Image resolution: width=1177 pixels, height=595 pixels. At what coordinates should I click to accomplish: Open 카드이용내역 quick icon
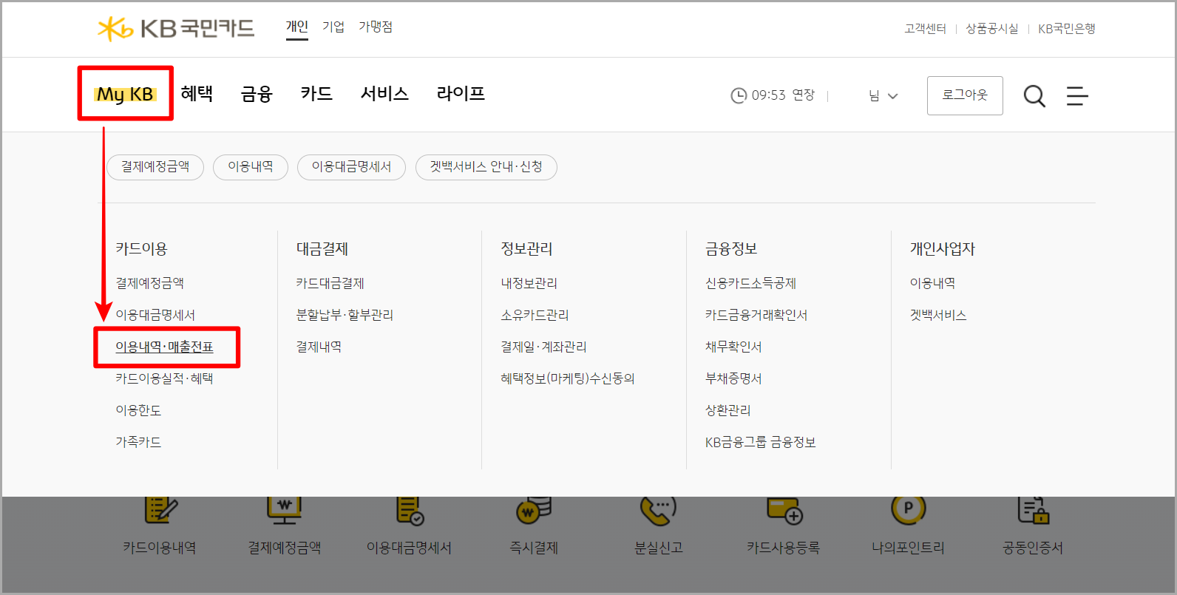(x=160, y=509)
